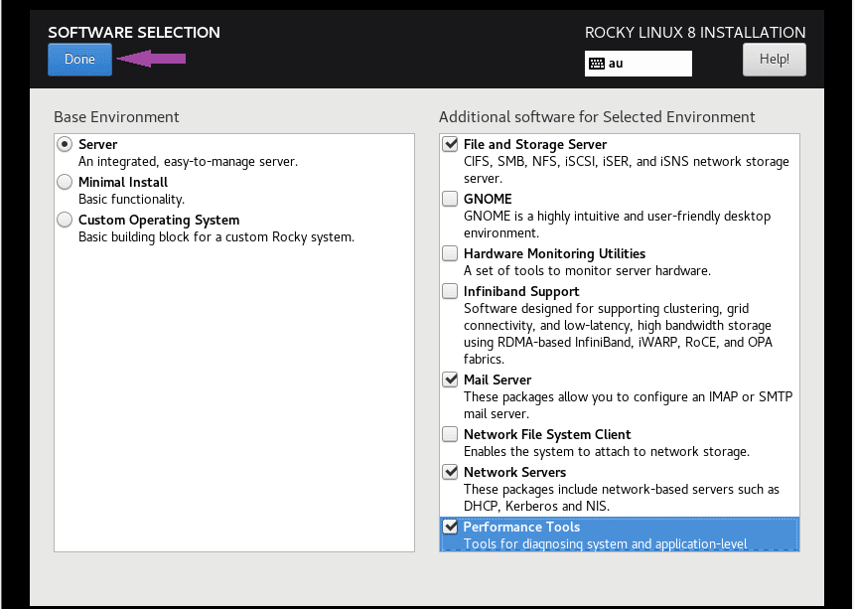Click the 'Network Servers' label
Screen dimensions: 854x609
pyautogui.click(x=514, y=472)
